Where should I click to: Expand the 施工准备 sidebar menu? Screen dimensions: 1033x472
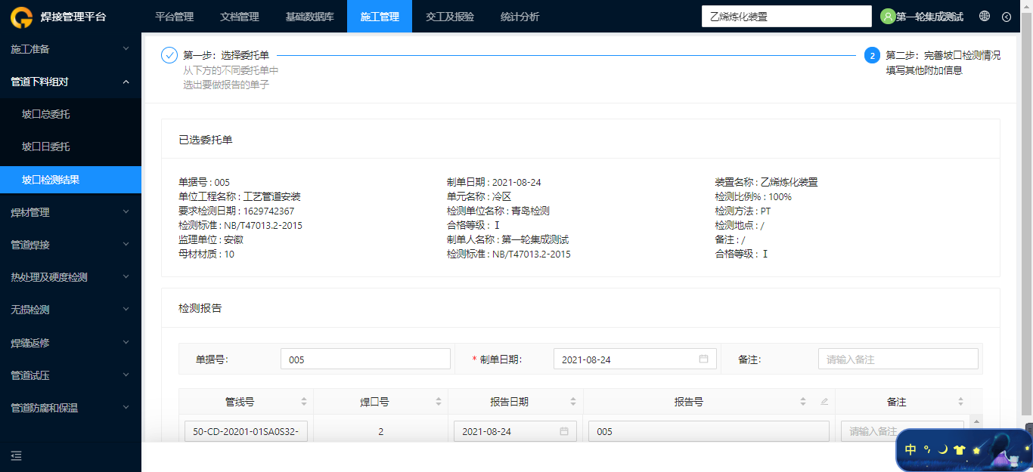point(70,49)
